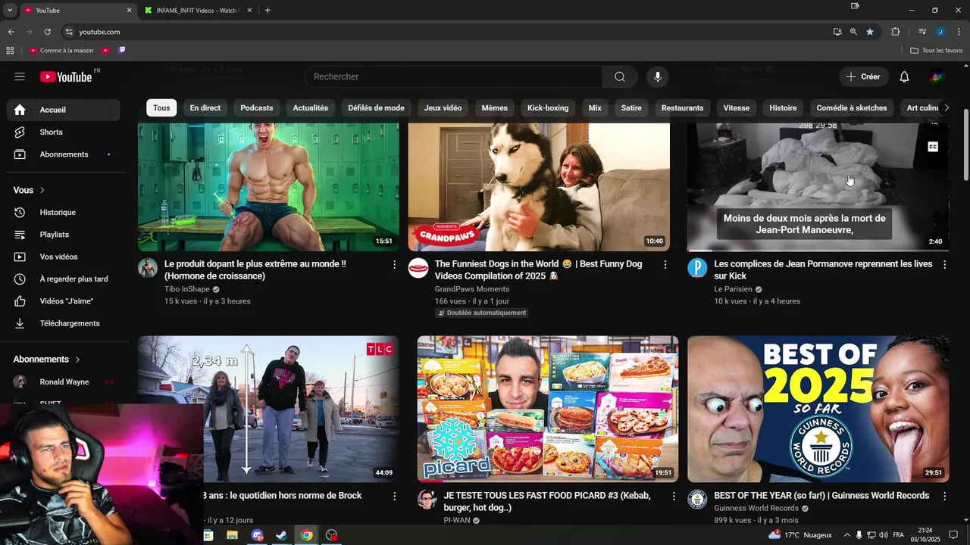Select the Podcasts filter chip
Screen dimensions: 970x545
pos(257,107)
